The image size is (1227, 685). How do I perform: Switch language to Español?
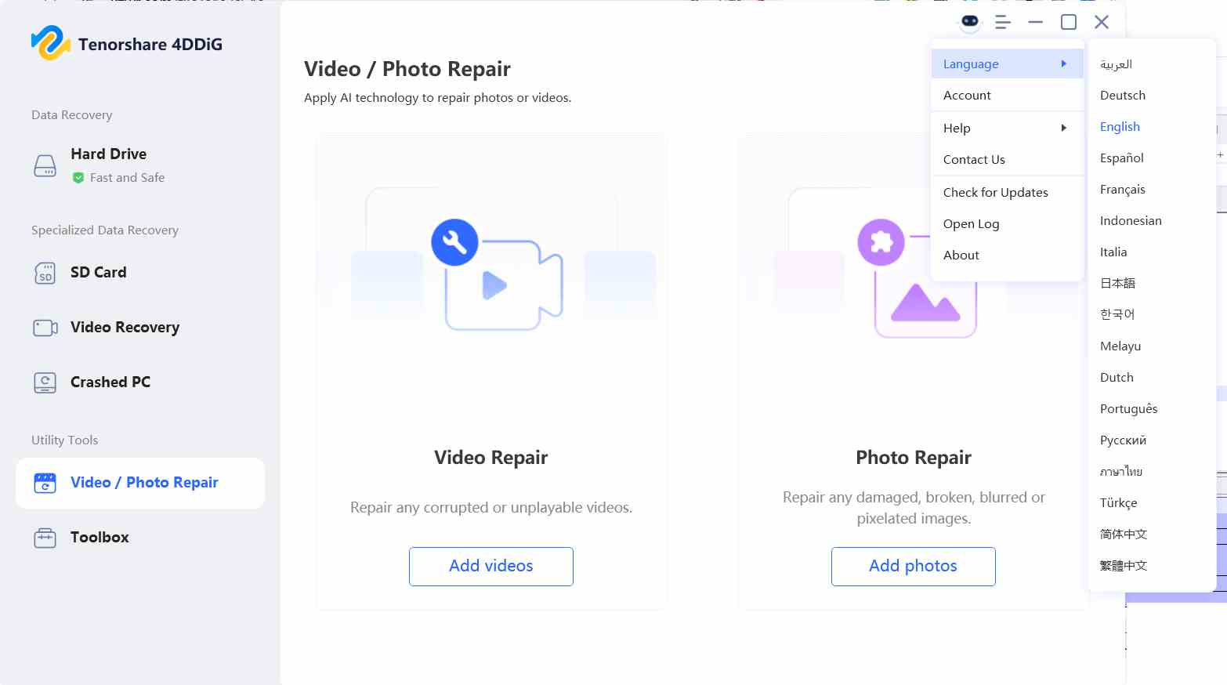(x=1121, y=158)
